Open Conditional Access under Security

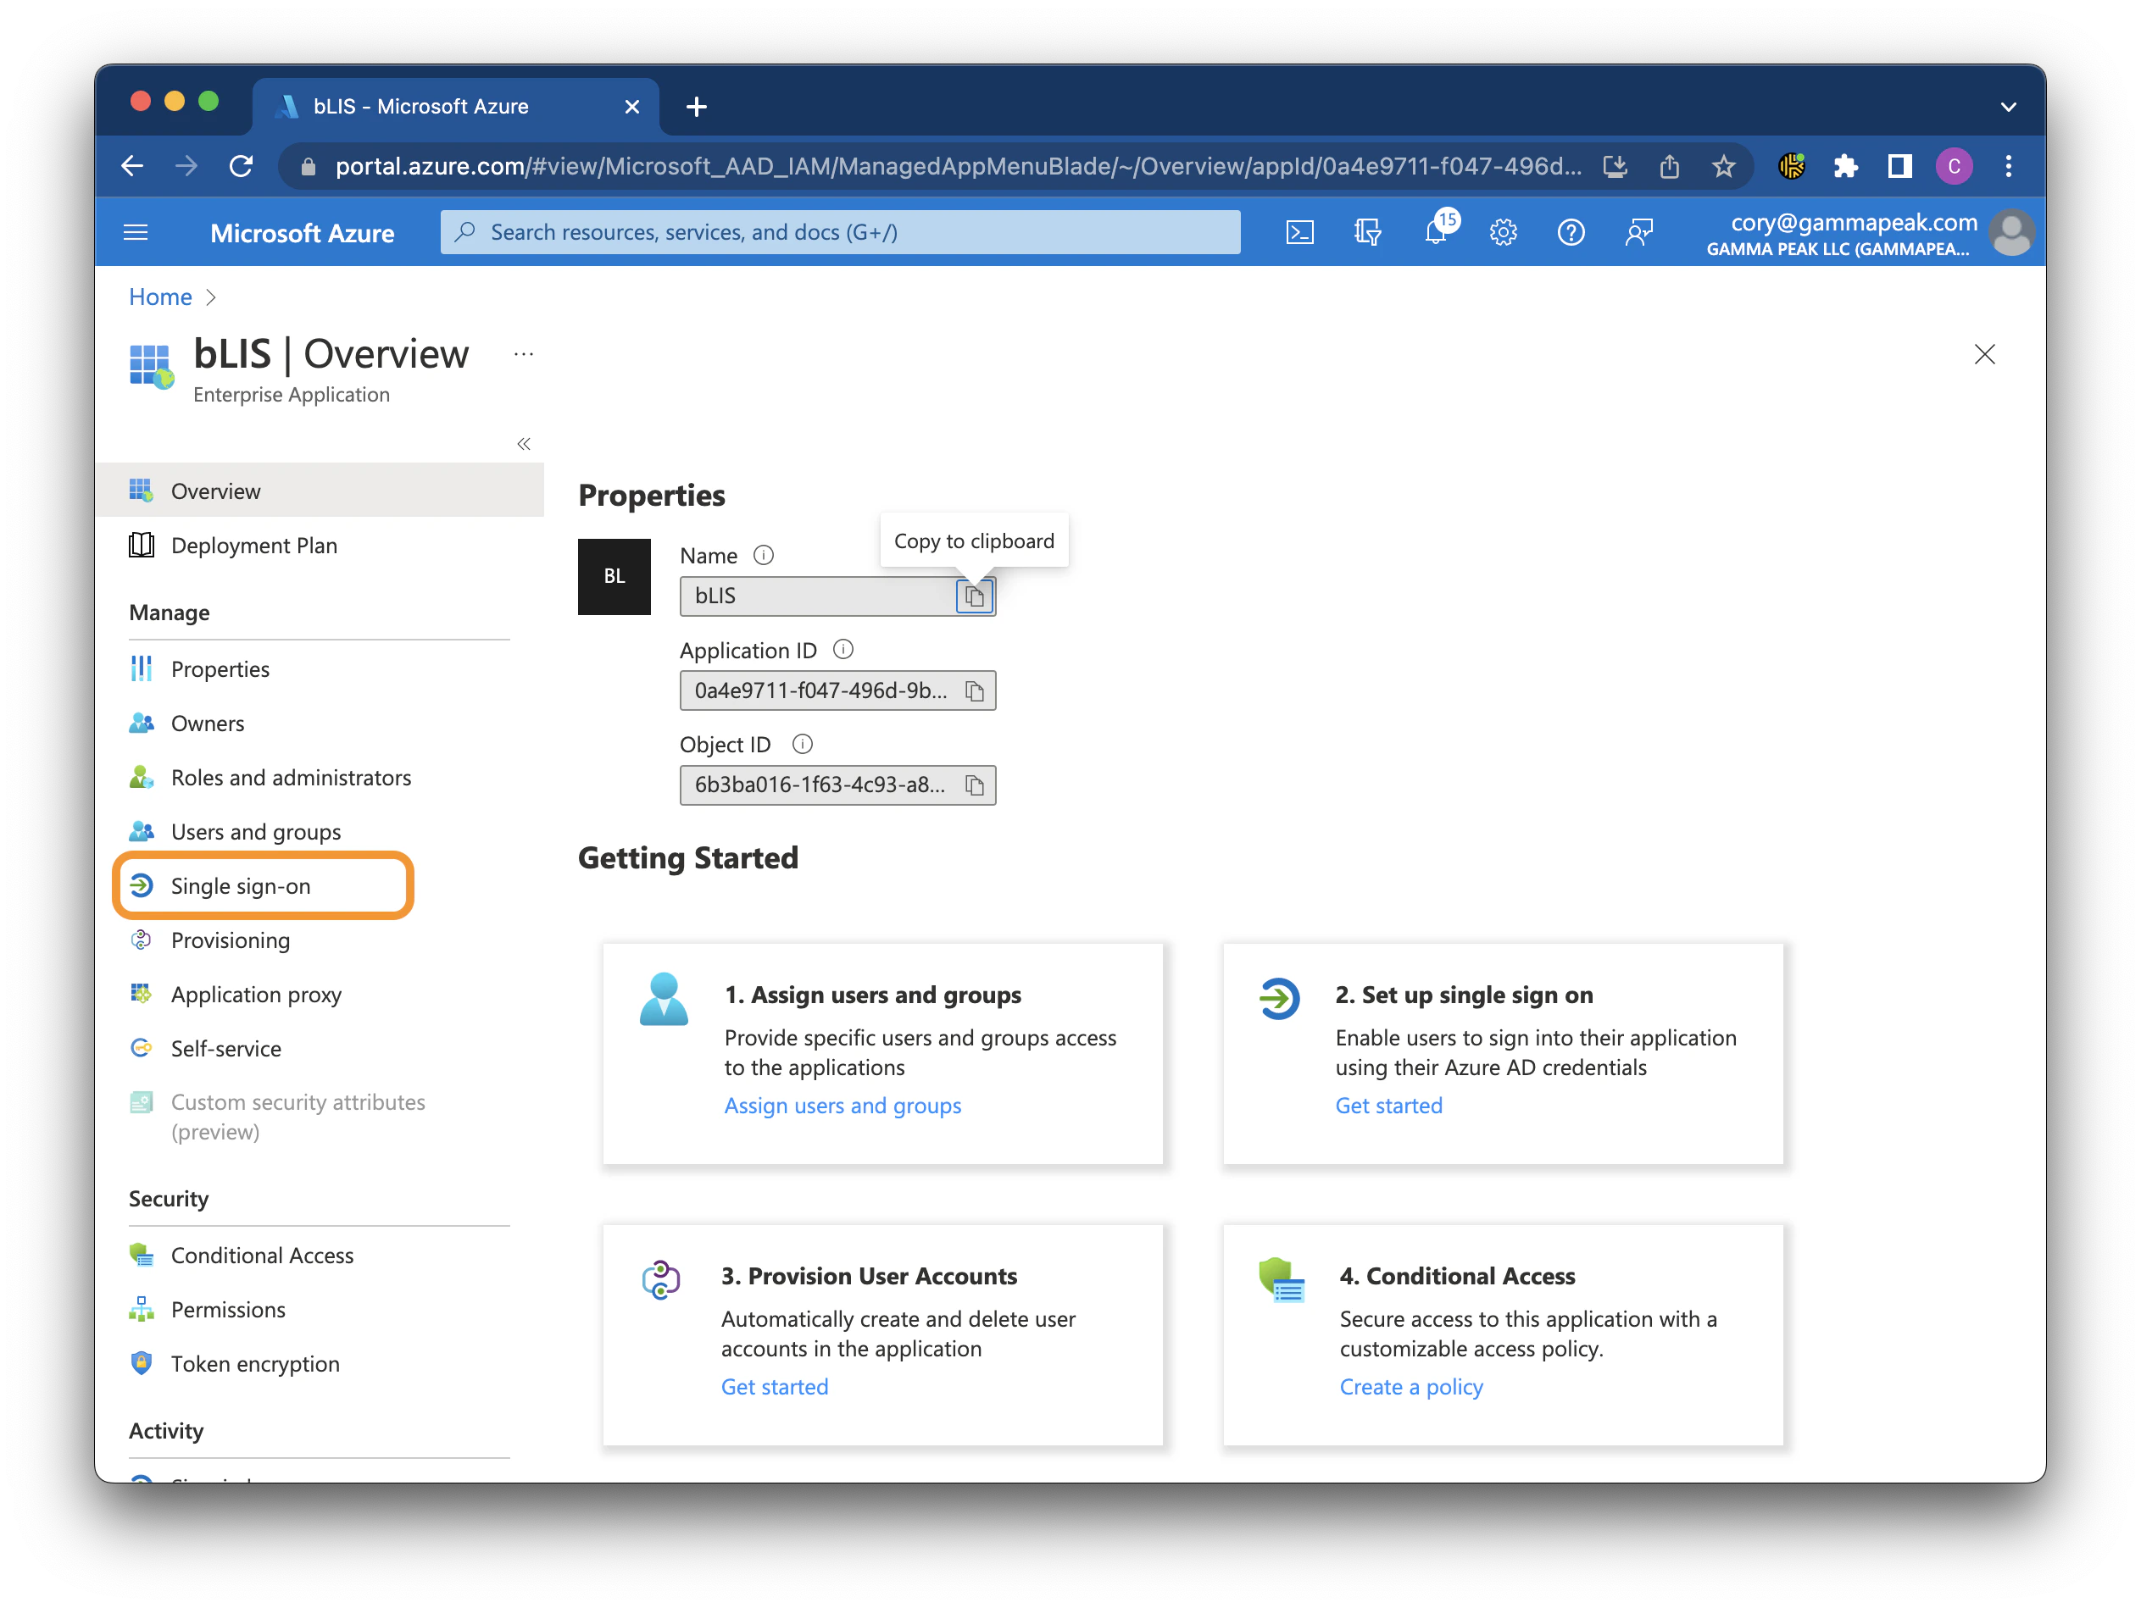(262, 1255)
